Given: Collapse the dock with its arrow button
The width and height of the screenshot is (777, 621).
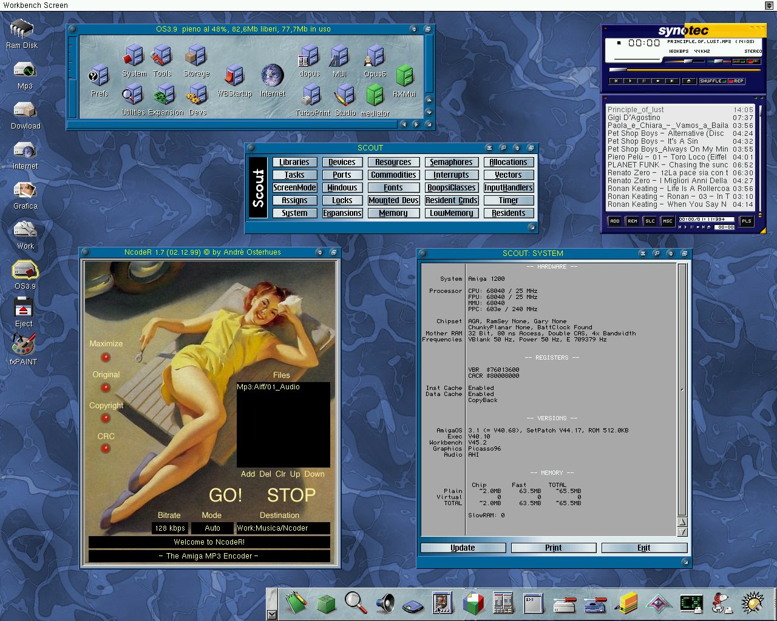Looking at the screenshot, I should pyautogui.click(x=272, y=614).
